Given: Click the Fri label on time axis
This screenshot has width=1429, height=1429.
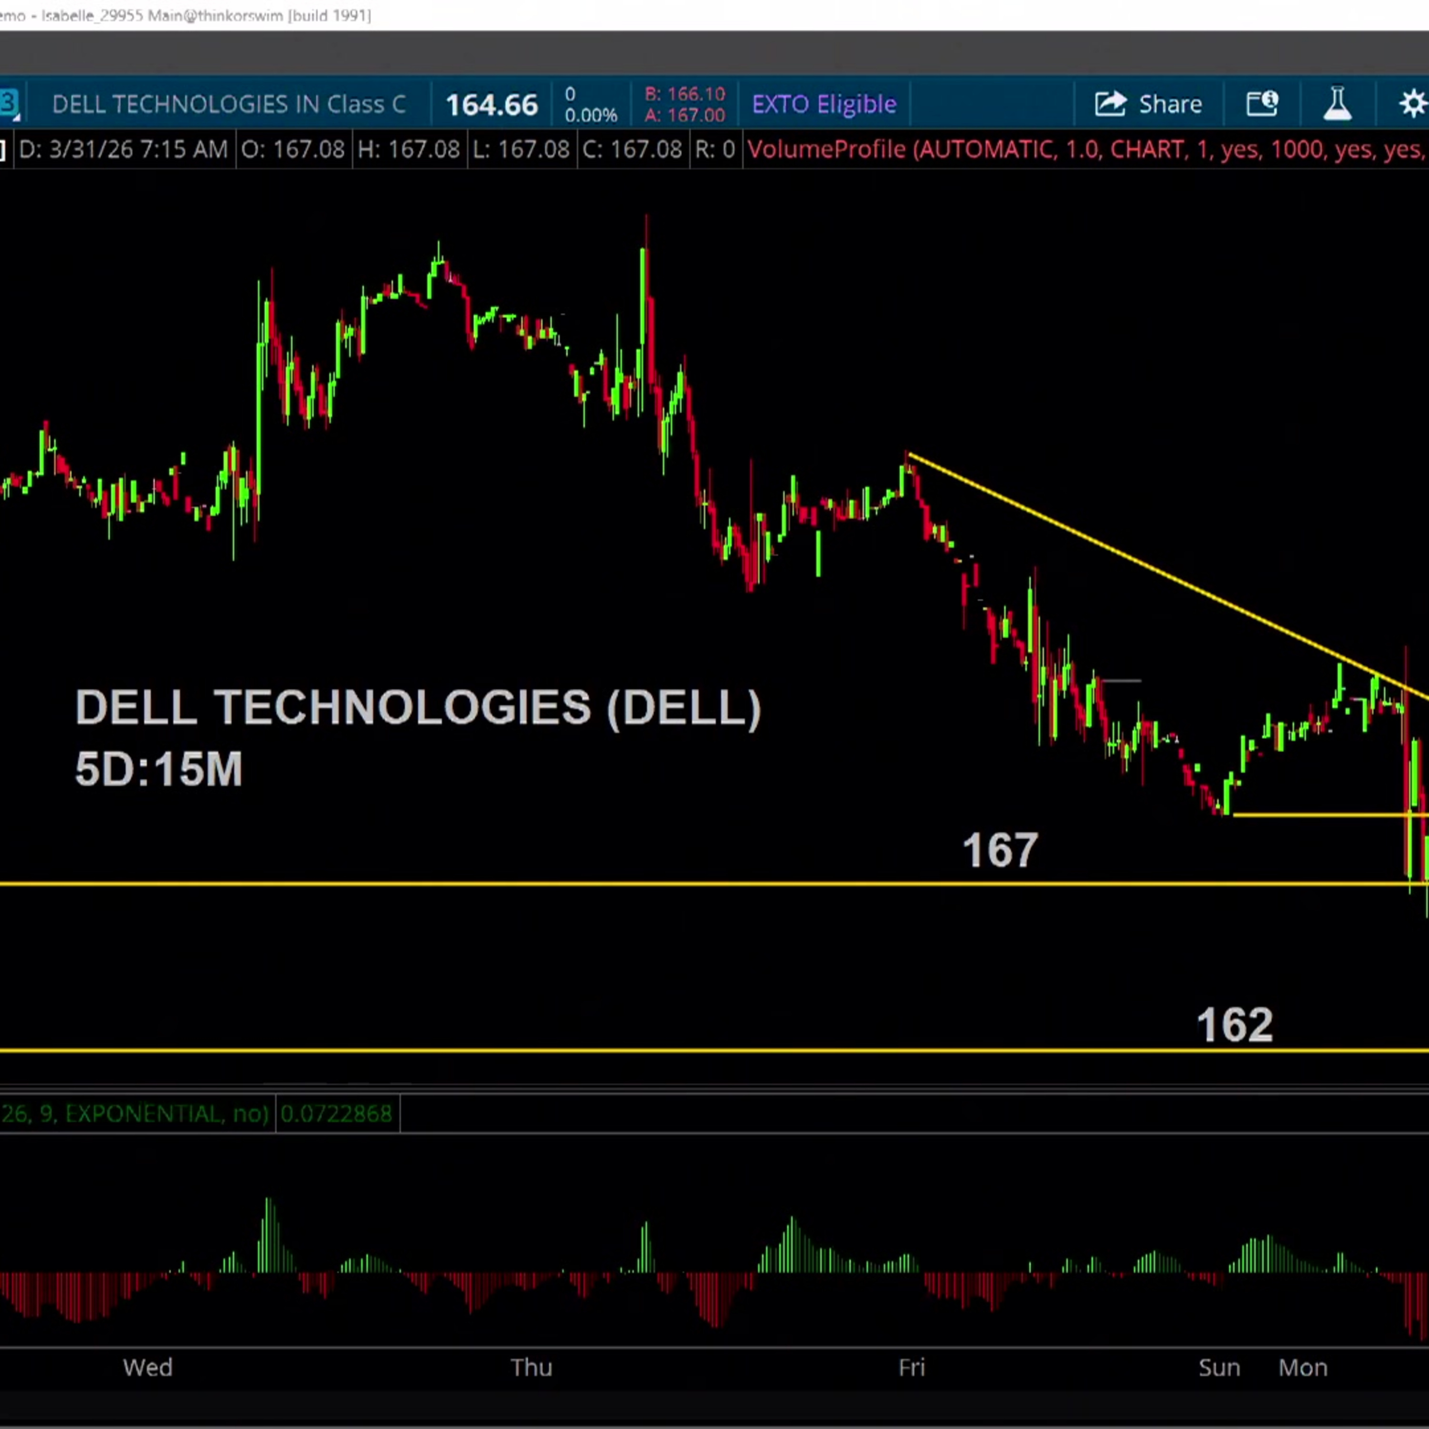Looking at the screenshot, I should (x=911, y=1368).
